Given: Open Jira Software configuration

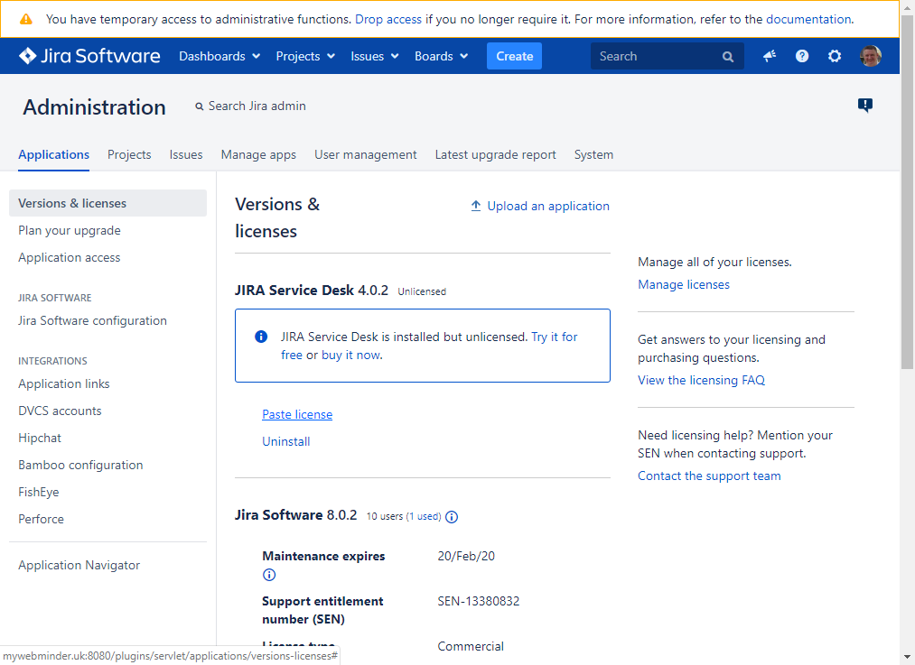Looking at the screenshot, I should tap(92, 320).
